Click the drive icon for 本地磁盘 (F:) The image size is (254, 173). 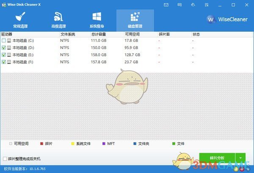tap(9, 62)
